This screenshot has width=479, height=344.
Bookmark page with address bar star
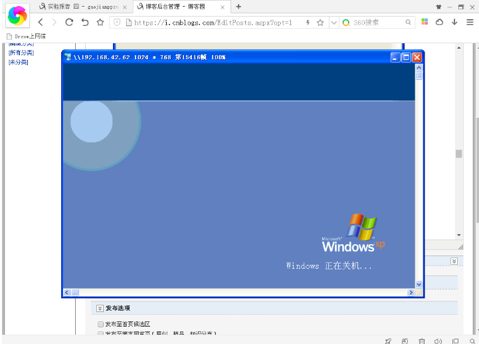(x=320, y=23)
